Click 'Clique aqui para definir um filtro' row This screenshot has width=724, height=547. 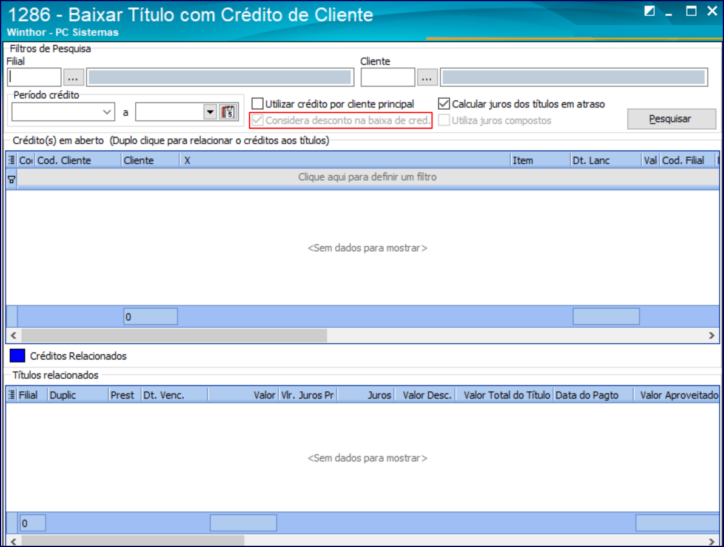pos(367,177)
